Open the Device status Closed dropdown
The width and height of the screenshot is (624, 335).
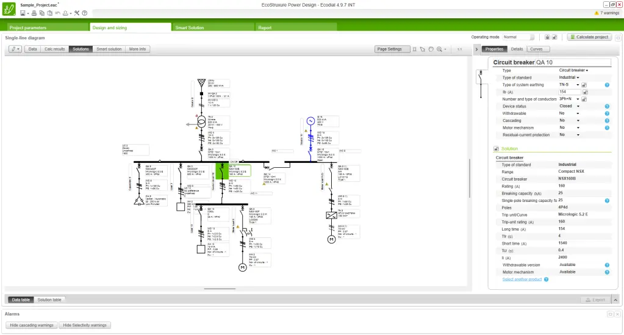pos(570,106)
